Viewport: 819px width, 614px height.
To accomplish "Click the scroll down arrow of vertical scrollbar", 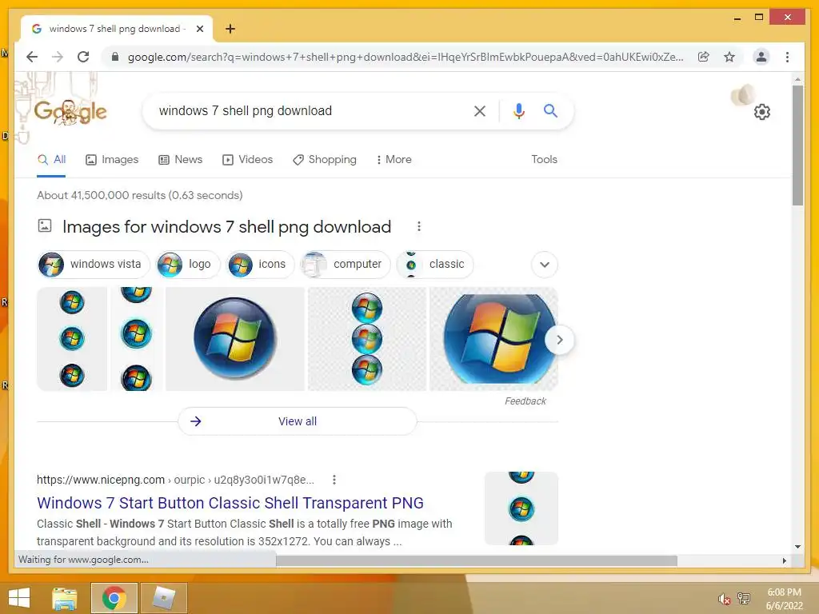I will [797, 547].
